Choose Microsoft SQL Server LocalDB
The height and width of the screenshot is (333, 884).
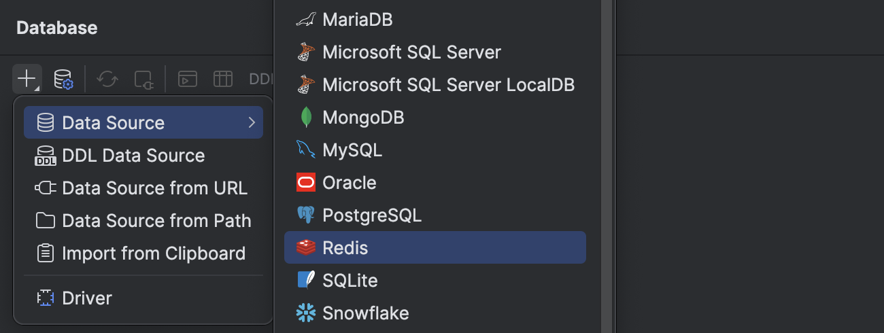click(448, 85)
